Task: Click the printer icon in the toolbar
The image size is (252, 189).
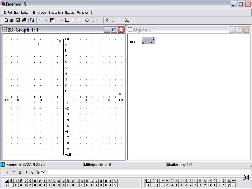Action: pyautogui.click(x=24, y=20)
